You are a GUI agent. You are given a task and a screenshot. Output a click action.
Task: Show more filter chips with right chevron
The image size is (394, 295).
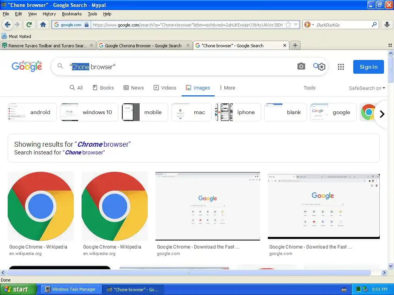(382, 114)
